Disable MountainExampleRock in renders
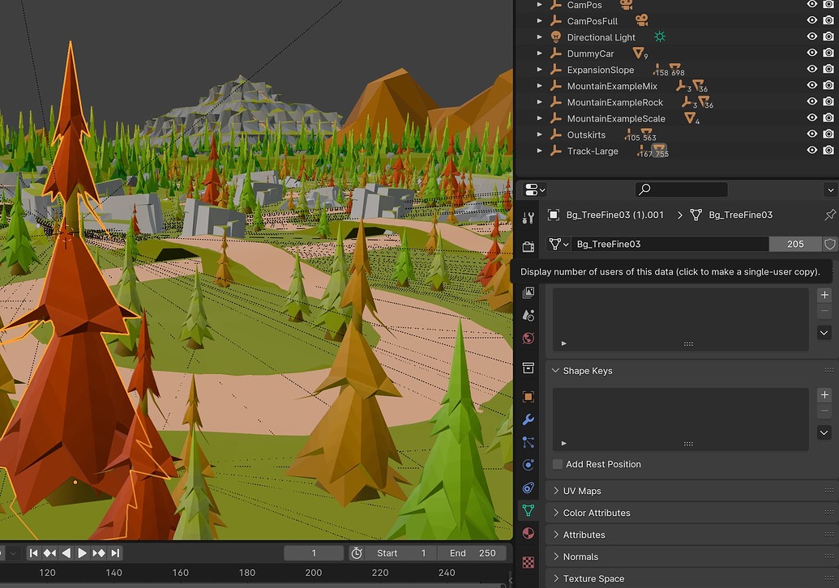 [x=828, y=101]
